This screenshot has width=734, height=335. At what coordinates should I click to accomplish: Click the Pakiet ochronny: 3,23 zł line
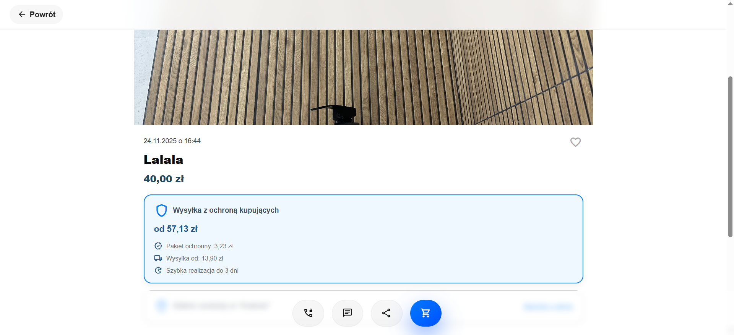(x=199, y=246)
